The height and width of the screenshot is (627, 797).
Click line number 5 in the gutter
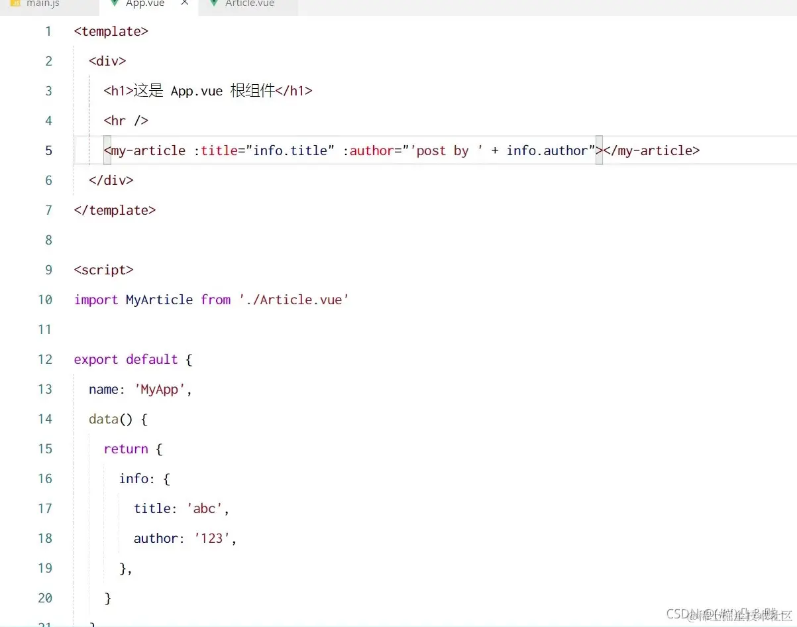48,151
